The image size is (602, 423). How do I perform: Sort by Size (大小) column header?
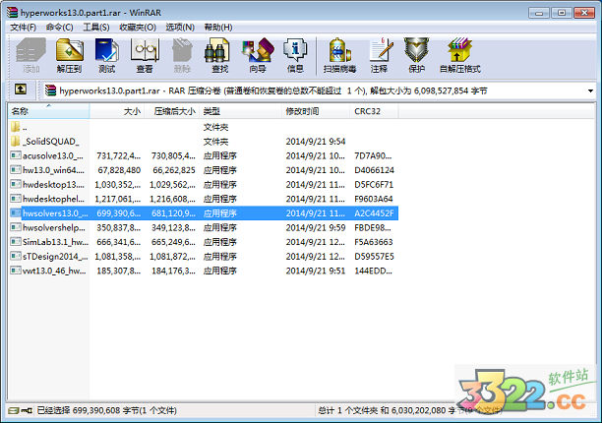(x=117, y=111)
